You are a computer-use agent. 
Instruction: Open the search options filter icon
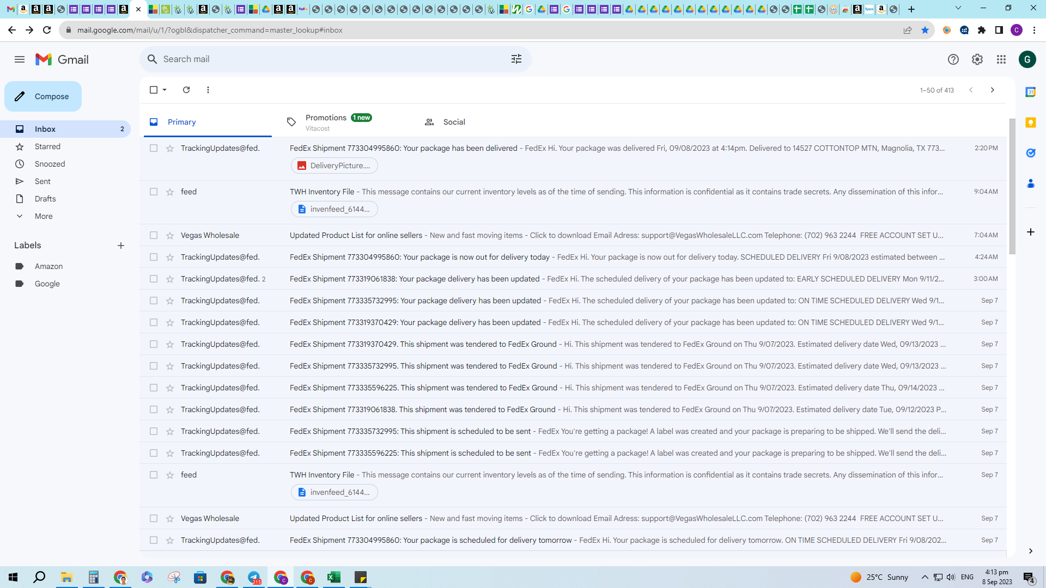(x=516, y=59)
